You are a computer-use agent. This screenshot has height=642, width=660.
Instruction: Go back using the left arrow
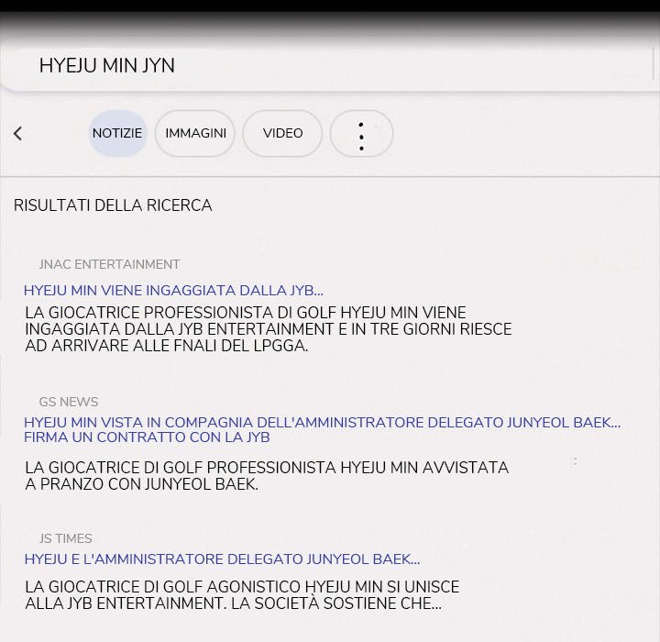coord(17,134)
